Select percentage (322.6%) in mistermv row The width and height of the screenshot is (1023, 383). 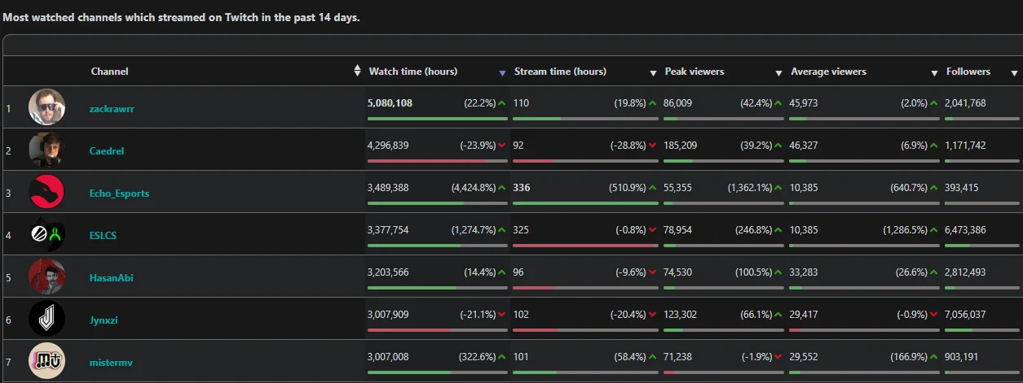(476, 357)
